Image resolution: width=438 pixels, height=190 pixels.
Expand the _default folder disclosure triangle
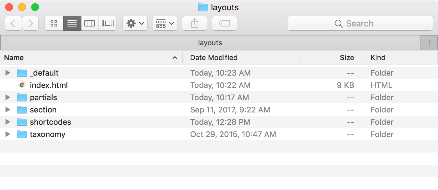tap(8, 73)
